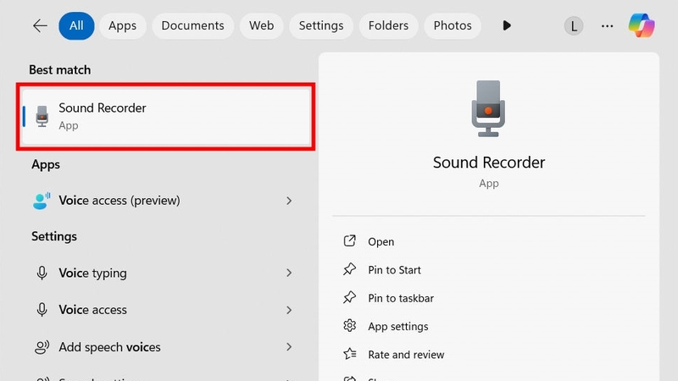Viewport: 678px width, 381px height.
Task: Click the Sound Recorder microphone icon in Best match
Action: pyautogui.click(x=42, y=116)
